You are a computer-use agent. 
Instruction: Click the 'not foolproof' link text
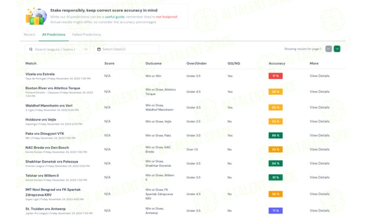point(167,17)
